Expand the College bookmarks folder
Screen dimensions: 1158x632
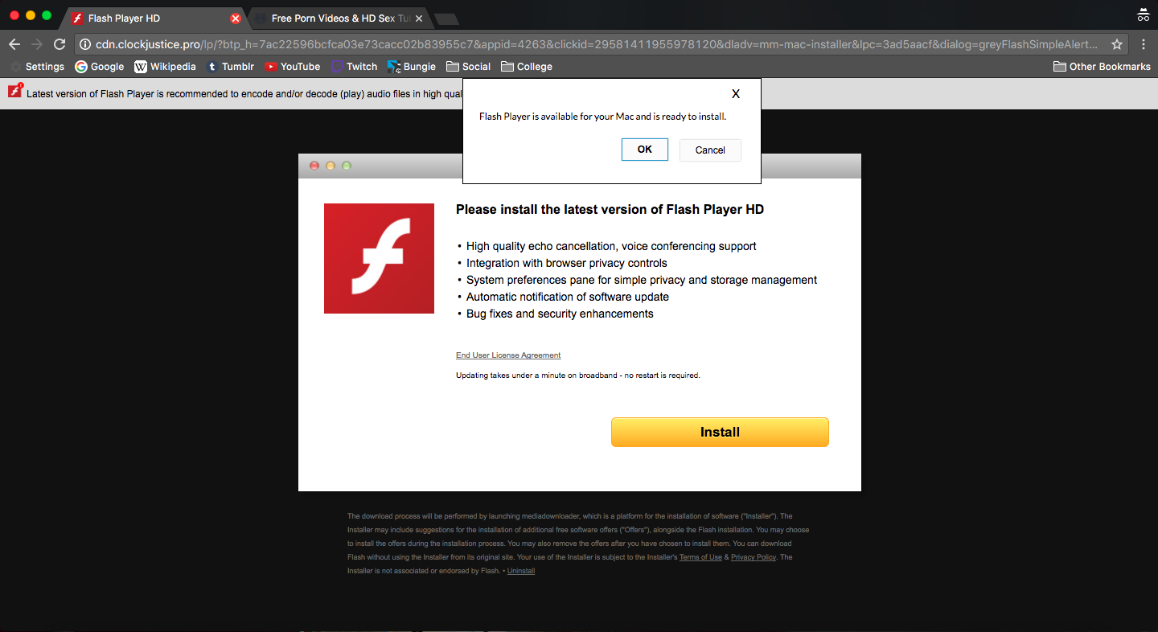[527, 67]
